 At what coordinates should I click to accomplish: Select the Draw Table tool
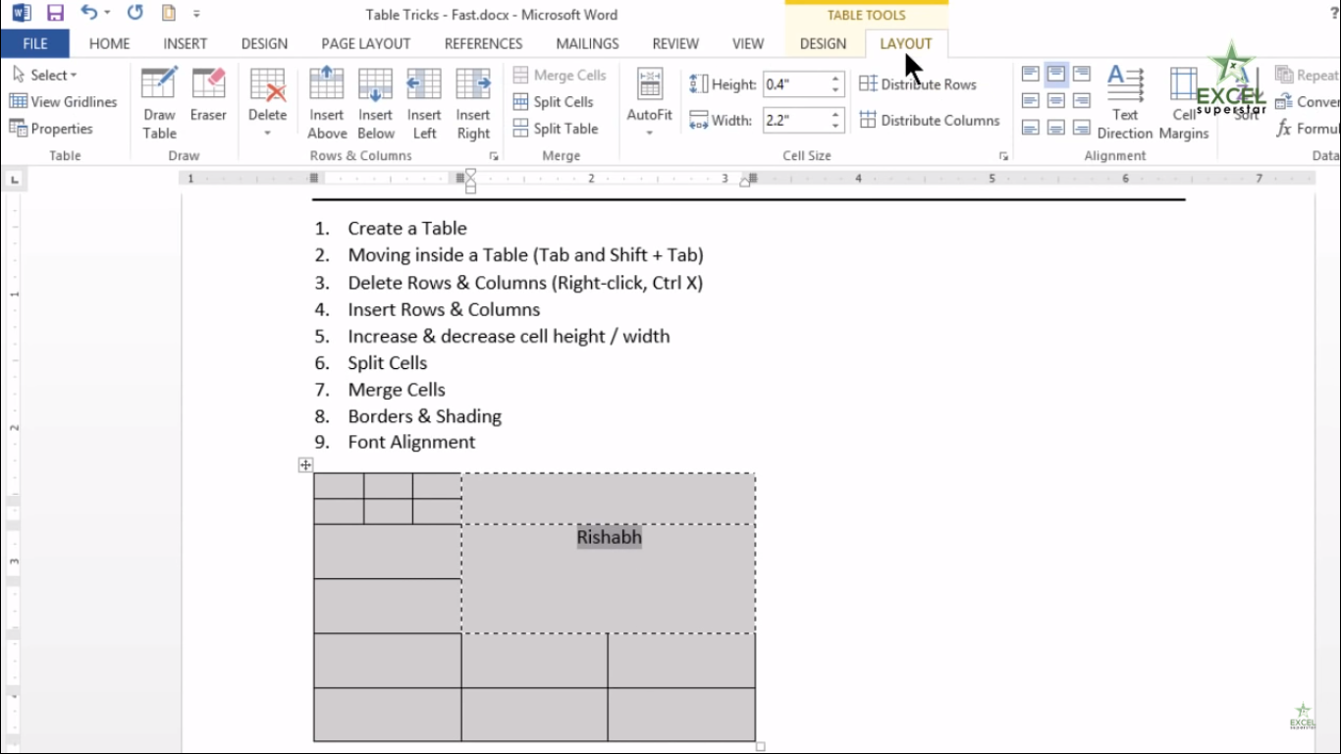(159, 103)
